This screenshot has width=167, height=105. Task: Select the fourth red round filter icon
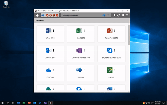(57, 15)
